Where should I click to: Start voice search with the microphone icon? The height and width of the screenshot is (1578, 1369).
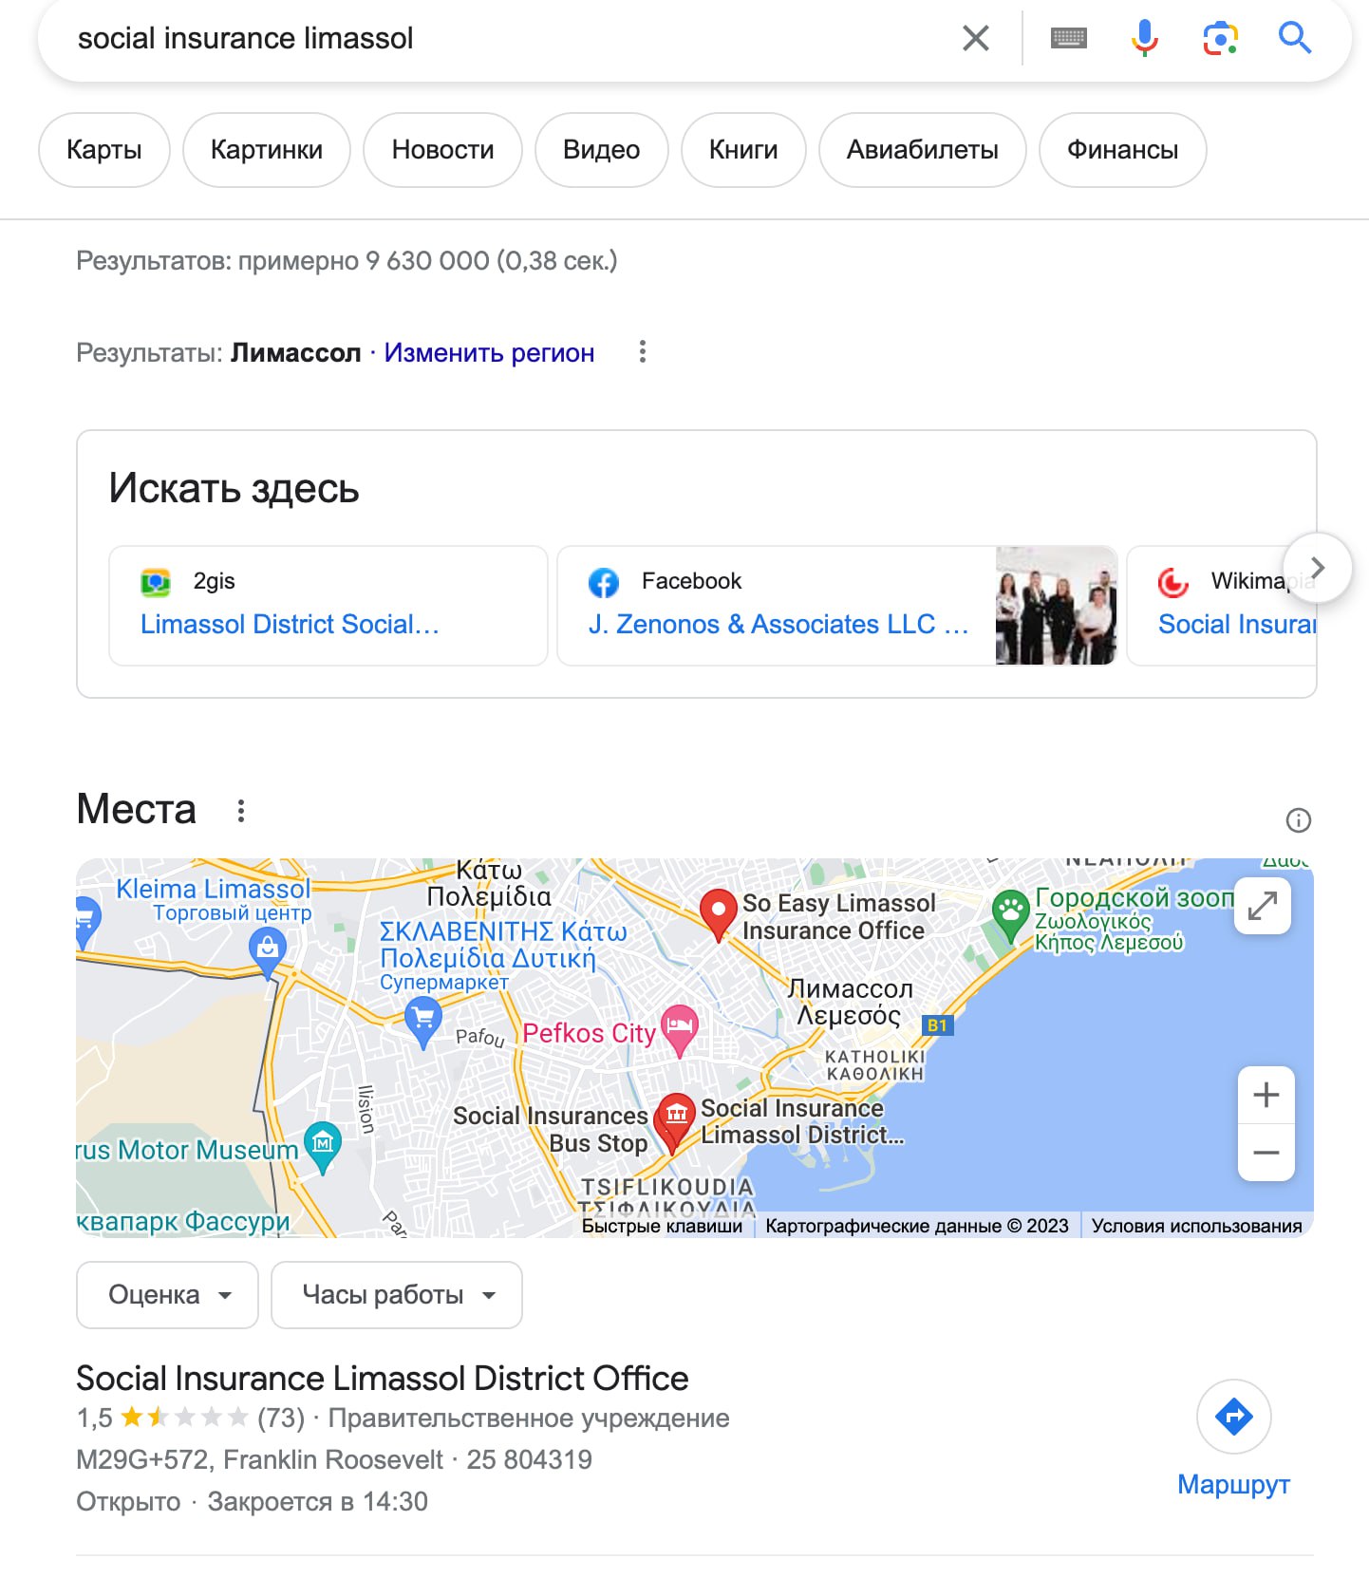pyautogui.click(x=1144, y=38)
